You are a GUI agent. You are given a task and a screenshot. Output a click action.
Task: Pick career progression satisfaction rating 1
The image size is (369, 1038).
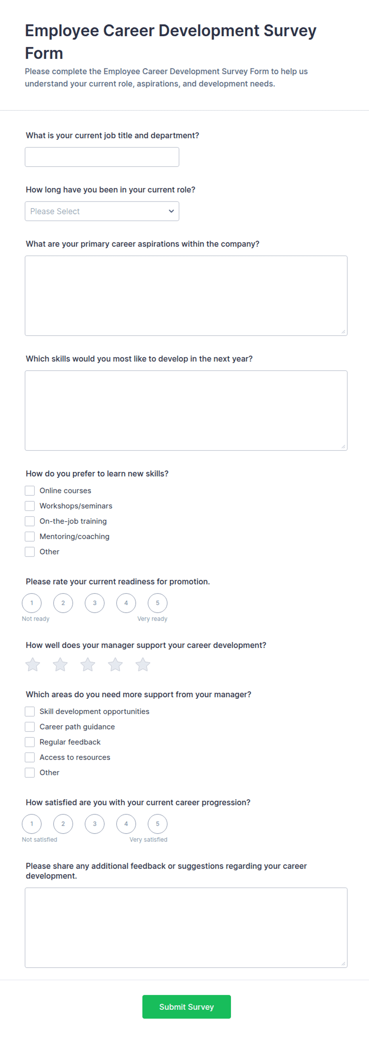click(32, 824)
